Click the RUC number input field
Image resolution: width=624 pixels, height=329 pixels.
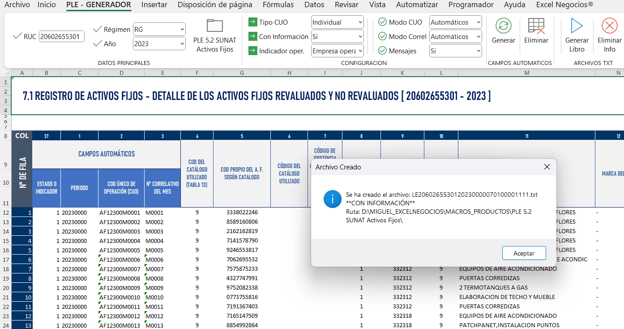(62, 36)
